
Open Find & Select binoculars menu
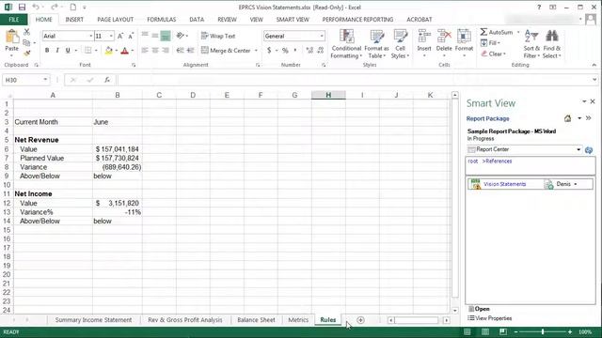coord(552,44)
